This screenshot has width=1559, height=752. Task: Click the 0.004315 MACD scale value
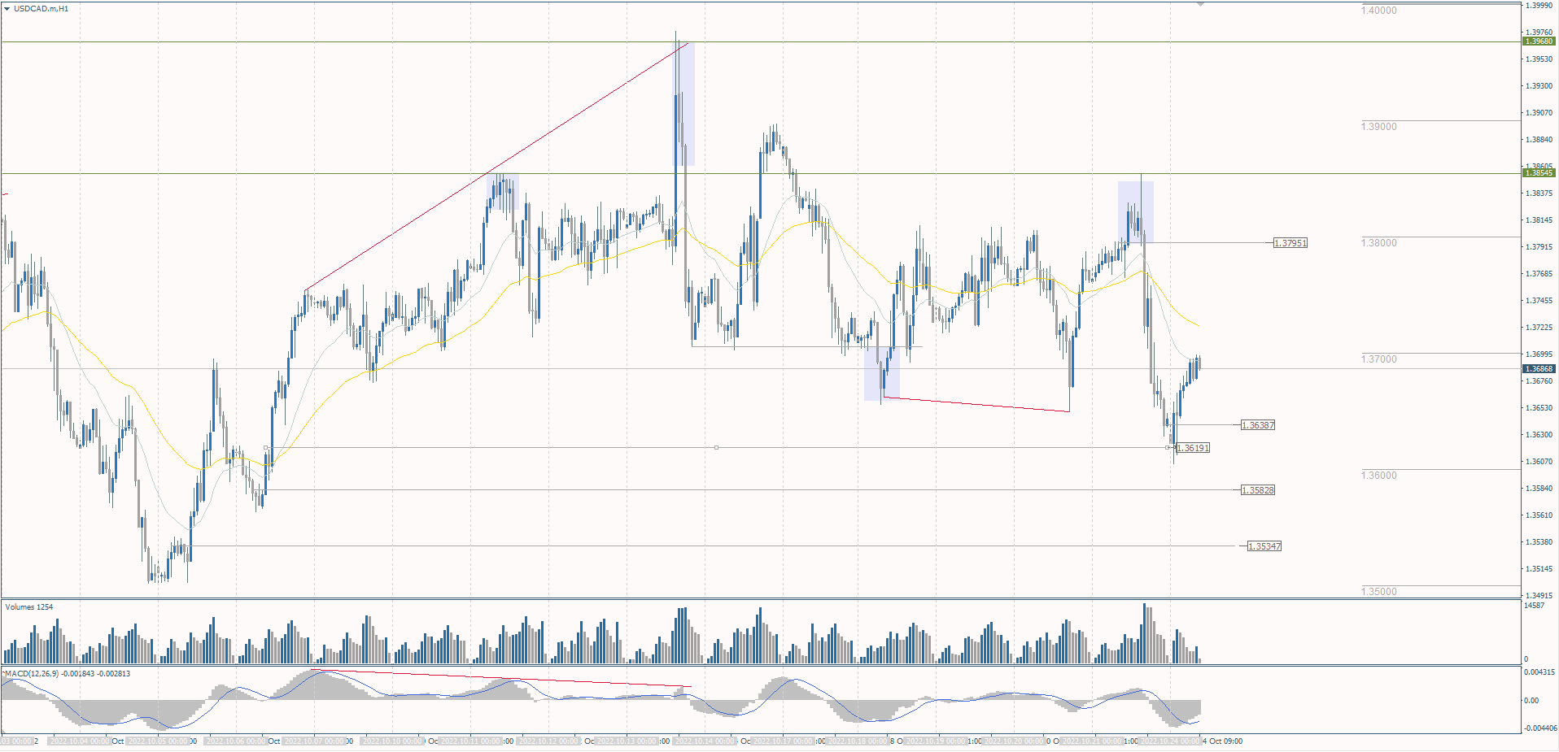click(x=1539, y=672)
